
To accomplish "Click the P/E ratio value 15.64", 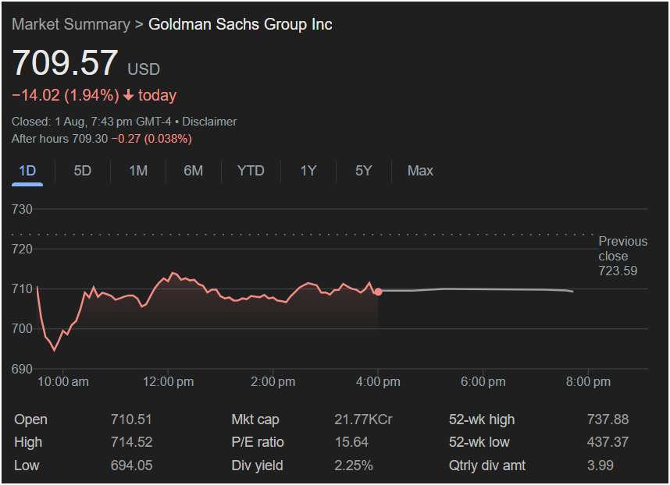I will click(351, 442).
